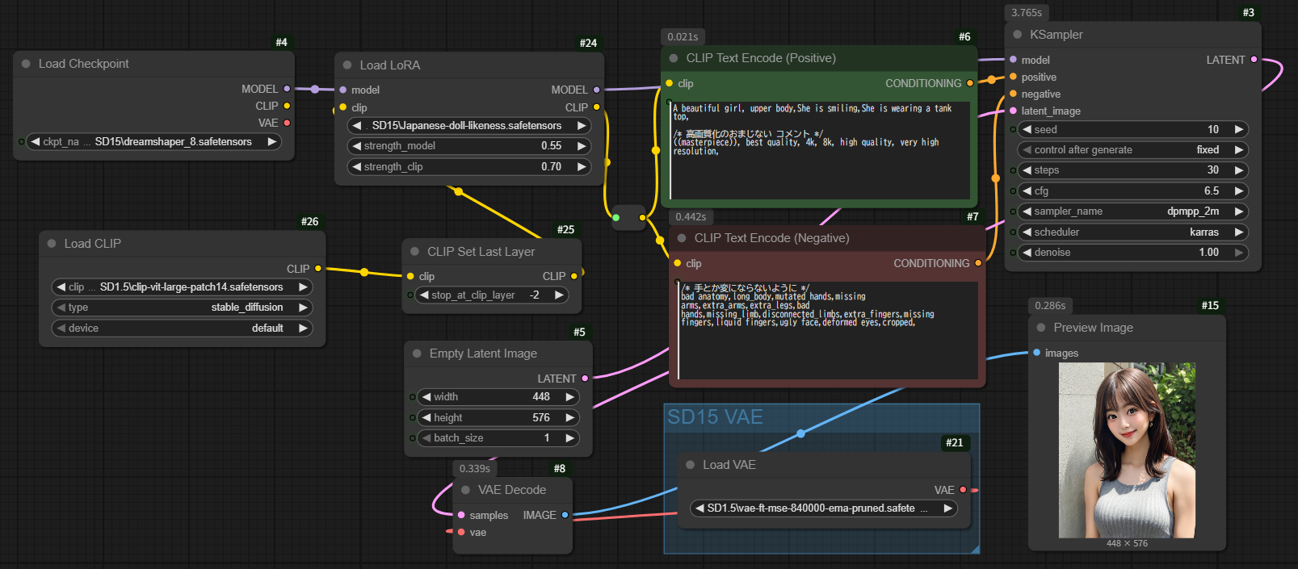Click the Load LoRA node collapse dot
This screenshot has height=569, width=1298.
coord(347,65)
